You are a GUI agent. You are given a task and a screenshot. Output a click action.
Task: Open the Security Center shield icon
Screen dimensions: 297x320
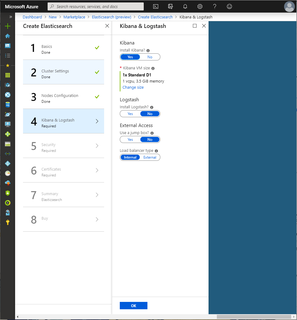tap(7, 193)
